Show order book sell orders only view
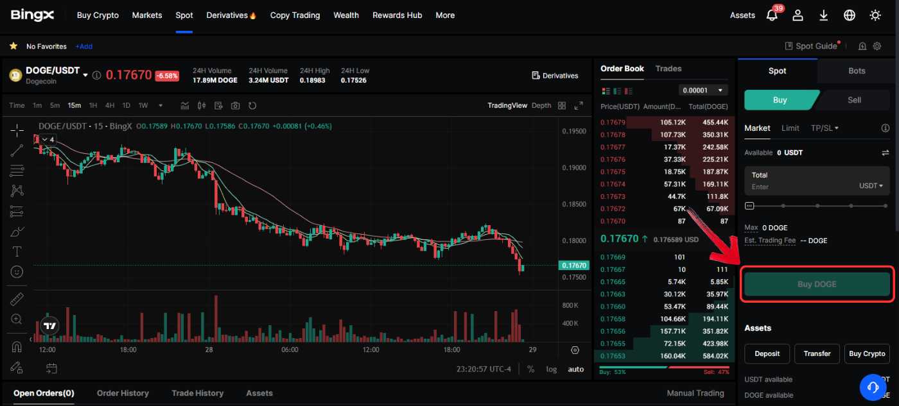899x406 pixels. point(629,90)
